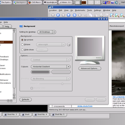Zoom out with the minus magnifier icon
The width and height of the screenshot is (125, 125).
[122, 15]
